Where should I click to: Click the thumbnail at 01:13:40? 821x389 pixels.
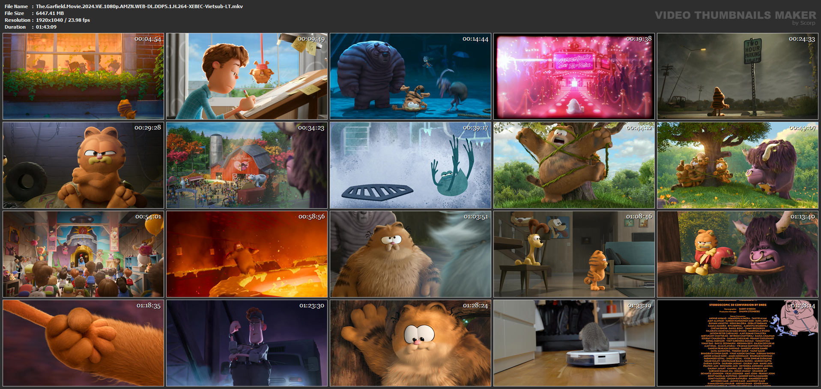(737, 254)
